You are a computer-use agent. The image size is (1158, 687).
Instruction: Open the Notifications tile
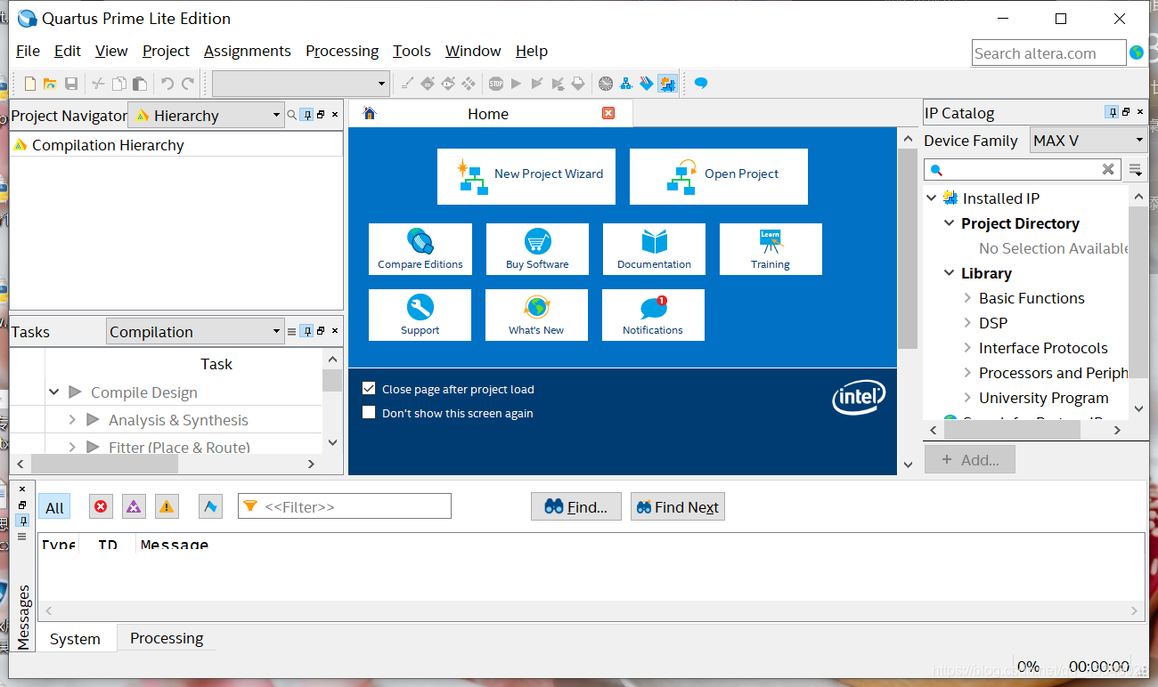click(653, 315)
